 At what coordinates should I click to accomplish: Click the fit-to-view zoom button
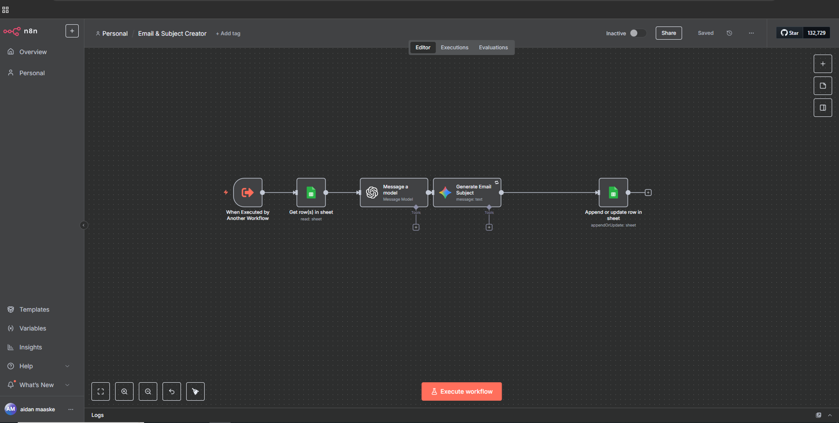[101, 392]
